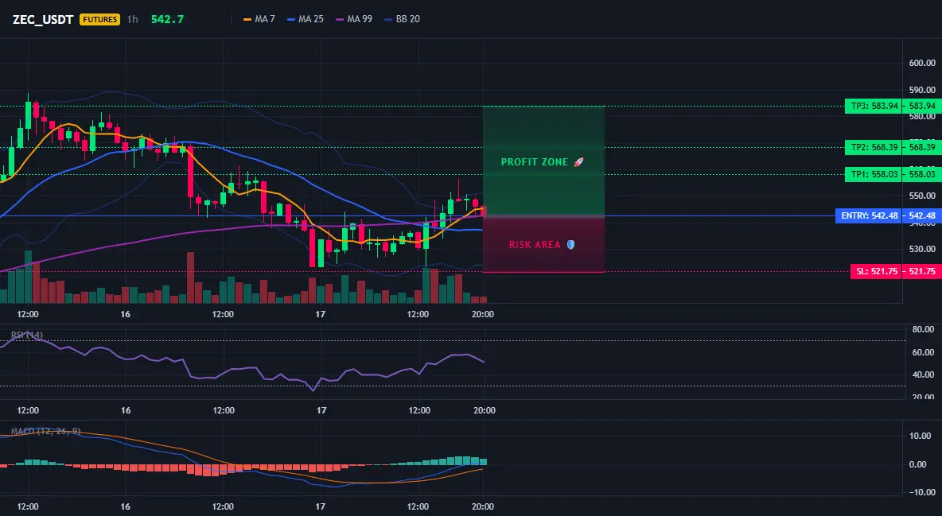Click the rocket icon beside PROFIT ZONE
Image resolution: width=942 pixels, height=516 pixels.
578,162
